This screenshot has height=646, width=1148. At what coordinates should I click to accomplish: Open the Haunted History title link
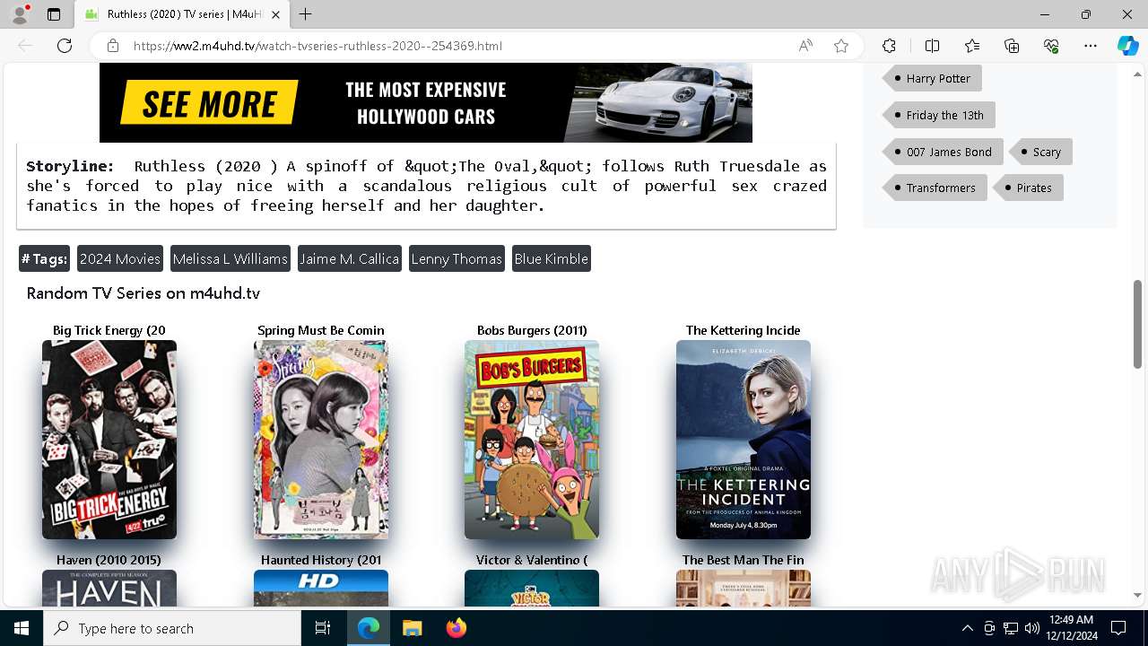tap(321, 560)
